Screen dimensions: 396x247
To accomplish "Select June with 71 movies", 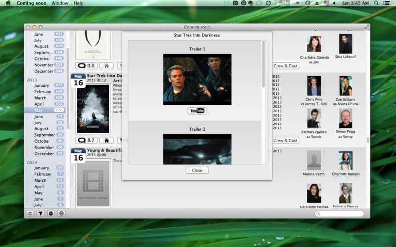I will point(45,117).
